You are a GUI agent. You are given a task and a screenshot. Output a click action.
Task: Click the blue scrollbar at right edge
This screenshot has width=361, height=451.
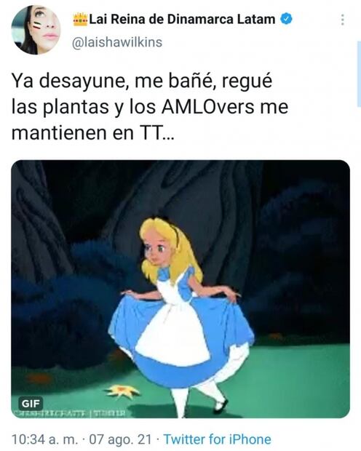tap(359, 74)
